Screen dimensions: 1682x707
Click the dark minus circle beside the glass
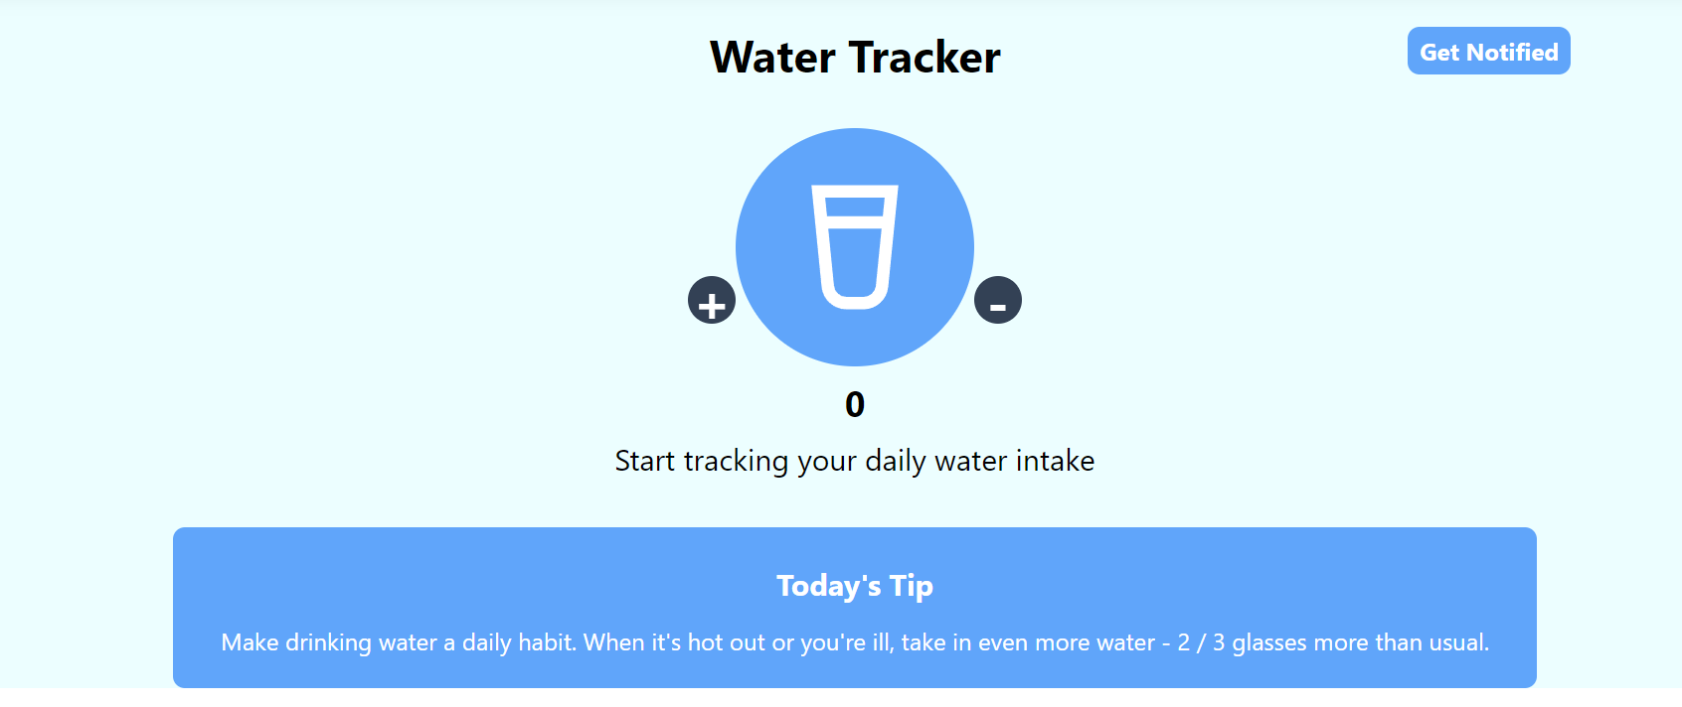click(998, 299)
